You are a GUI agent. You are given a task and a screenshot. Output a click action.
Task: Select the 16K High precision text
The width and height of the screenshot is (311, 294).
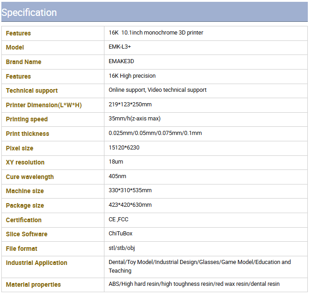[x=132, y=76]
